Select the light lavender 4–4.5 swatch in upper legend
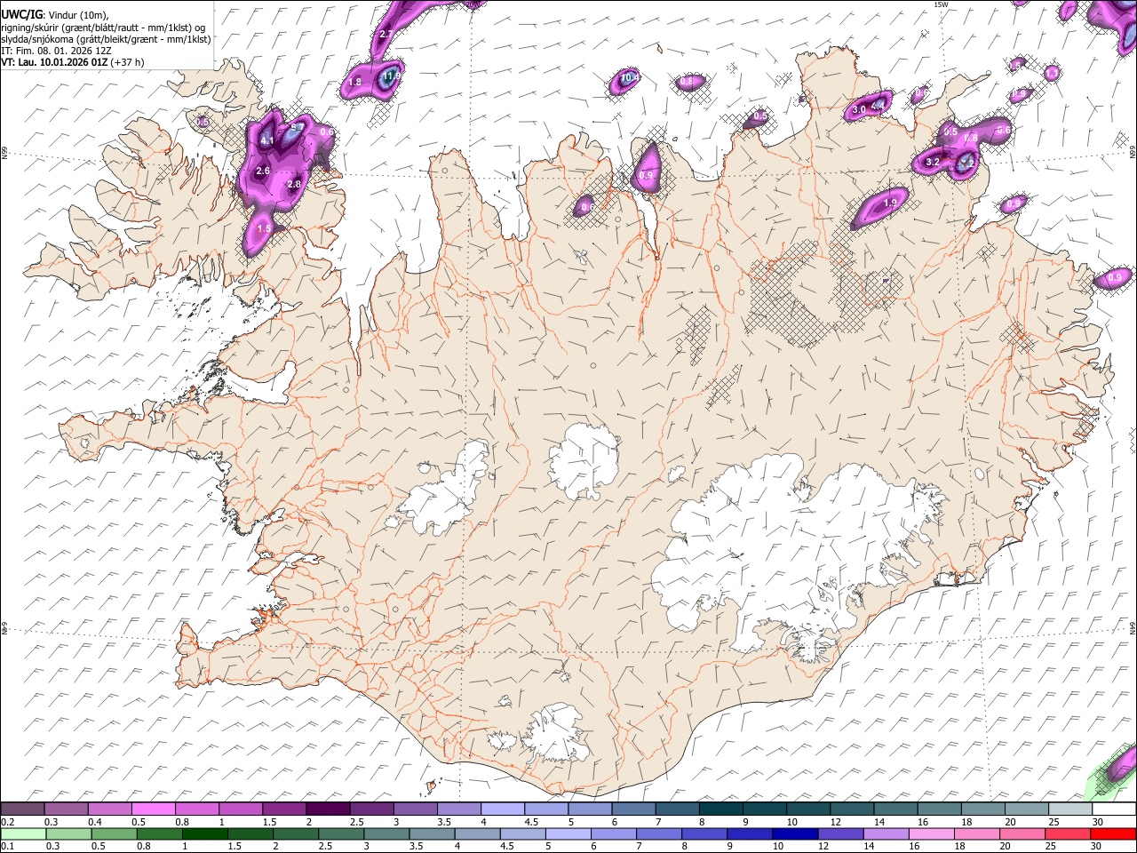Image resolution: width=1137 pixels, height=853 pixels. click(x=502, y=810)
